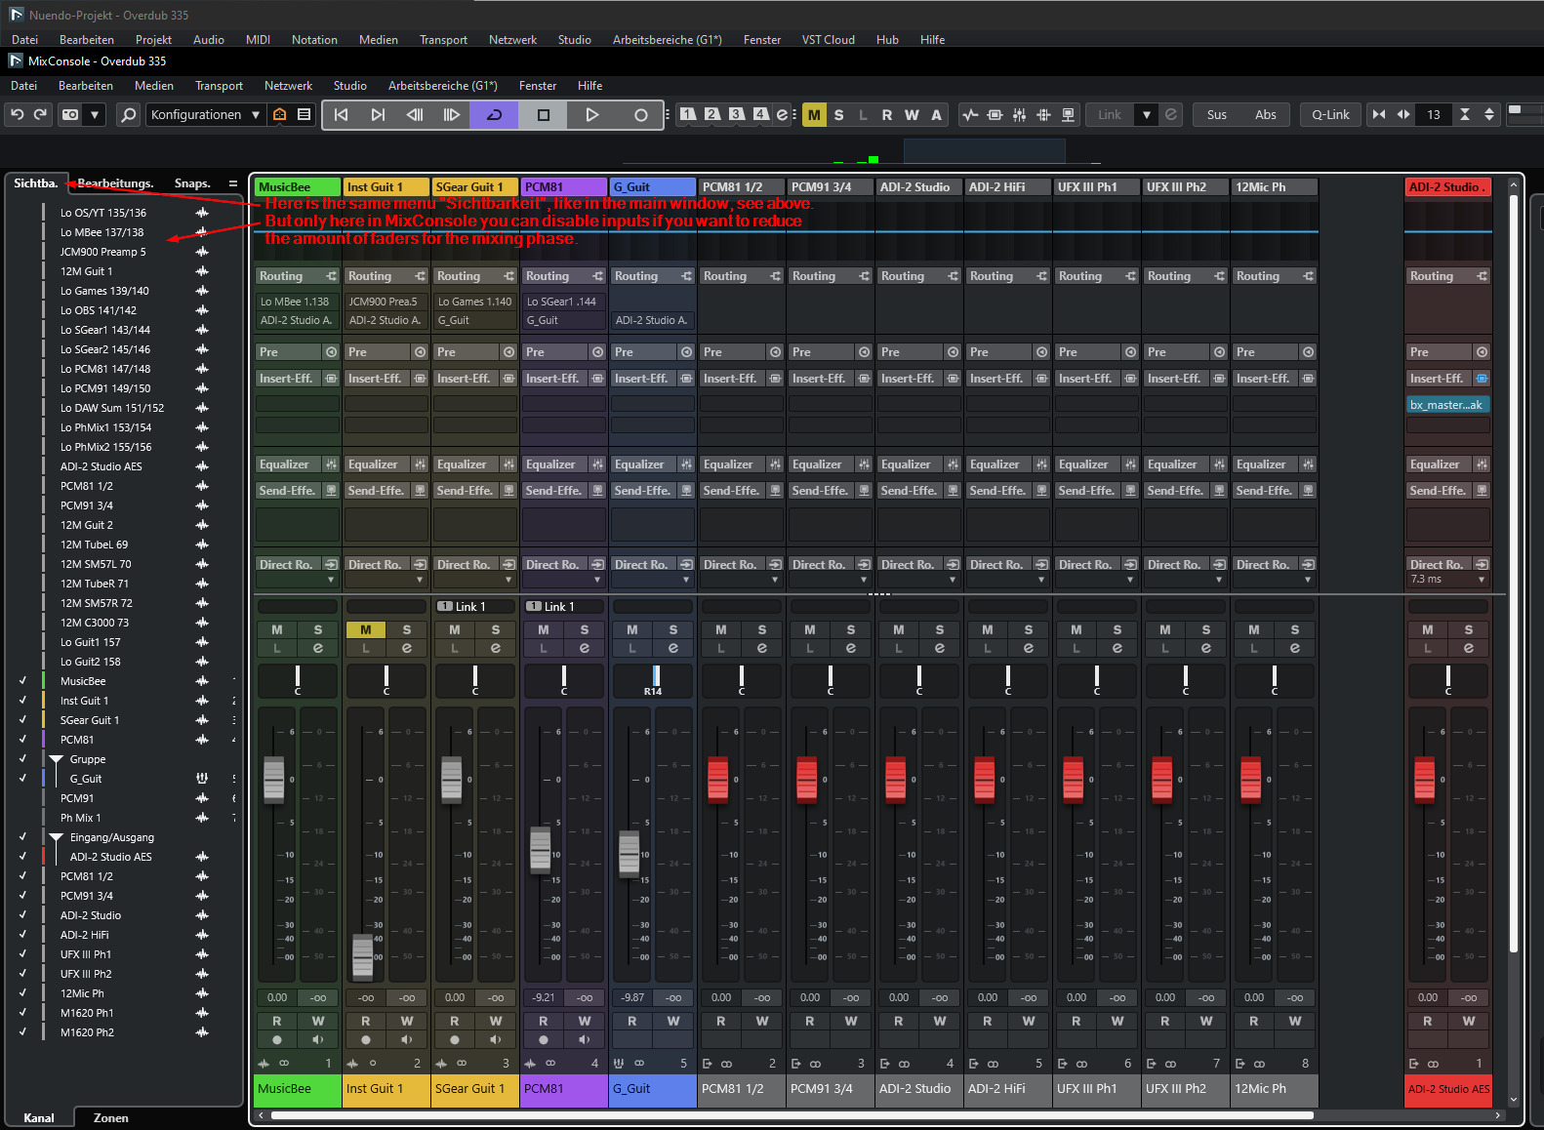Open the panel options menu icon beside Snaps.
Image resolution: width=1544 pixels, height=1130 pixels.
233,183
